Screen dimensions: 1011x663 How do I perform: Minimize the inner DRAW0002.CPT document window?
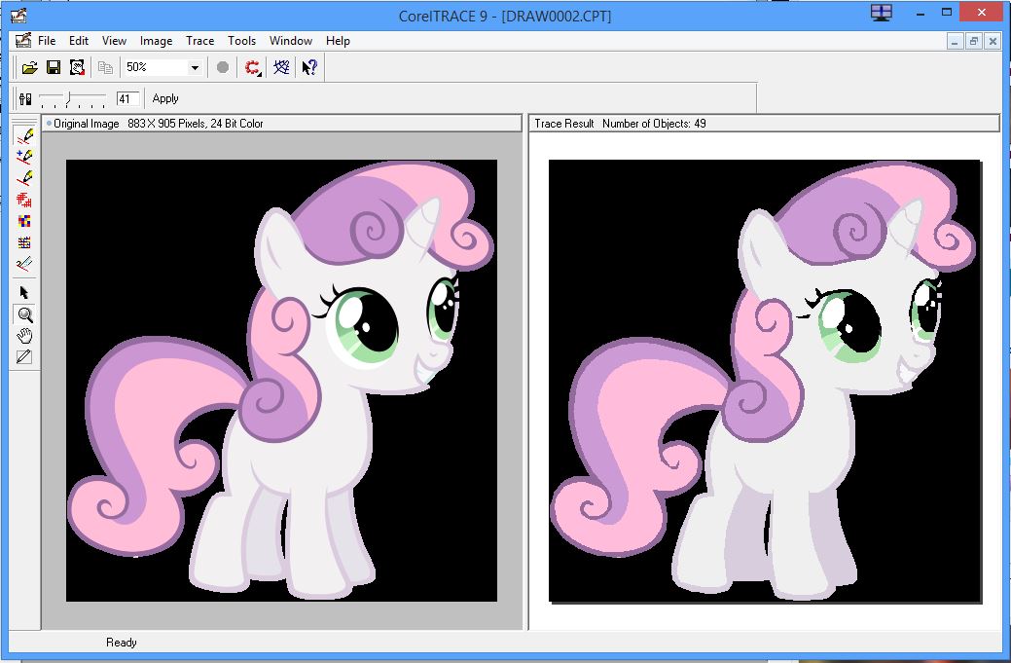[955, 41]
